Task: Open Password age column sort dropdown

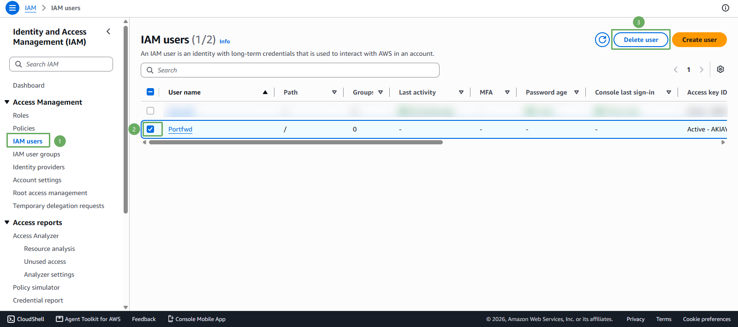Action: 577,92
